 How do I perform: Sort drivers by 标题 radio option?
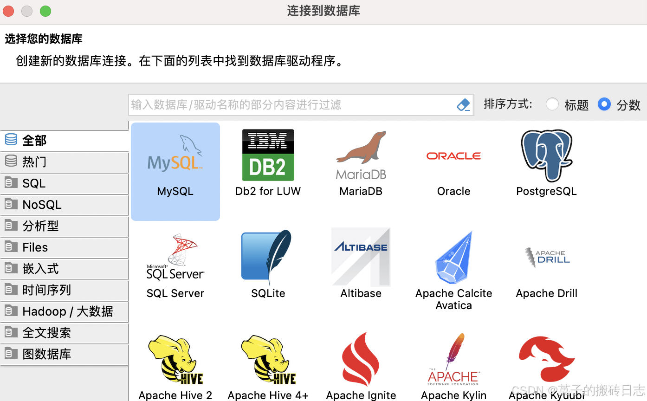click(x=552, y=104)
